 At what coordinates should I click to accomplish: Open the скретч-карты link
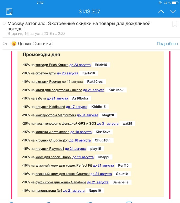pyautogui.click(x=46, y=73)
